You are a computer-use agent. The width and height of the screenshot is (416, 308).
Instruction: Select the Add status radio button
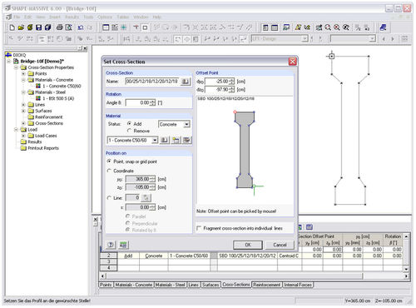click(129, 123)
